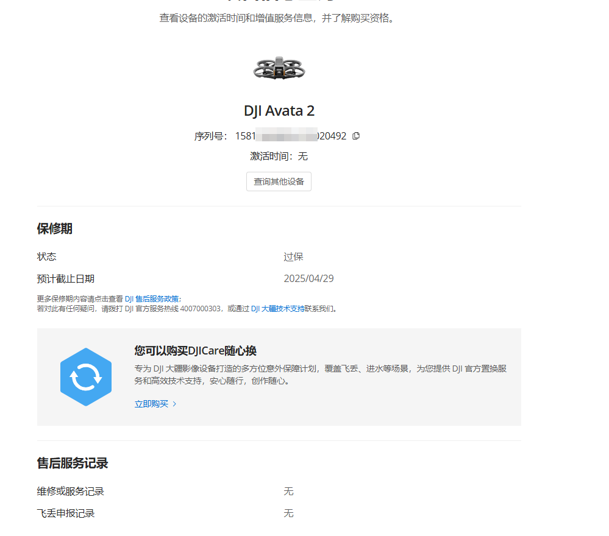609x536 pixels.
Task: Click the DJI Avata 2 product title
Action: [x=279, y=111]
